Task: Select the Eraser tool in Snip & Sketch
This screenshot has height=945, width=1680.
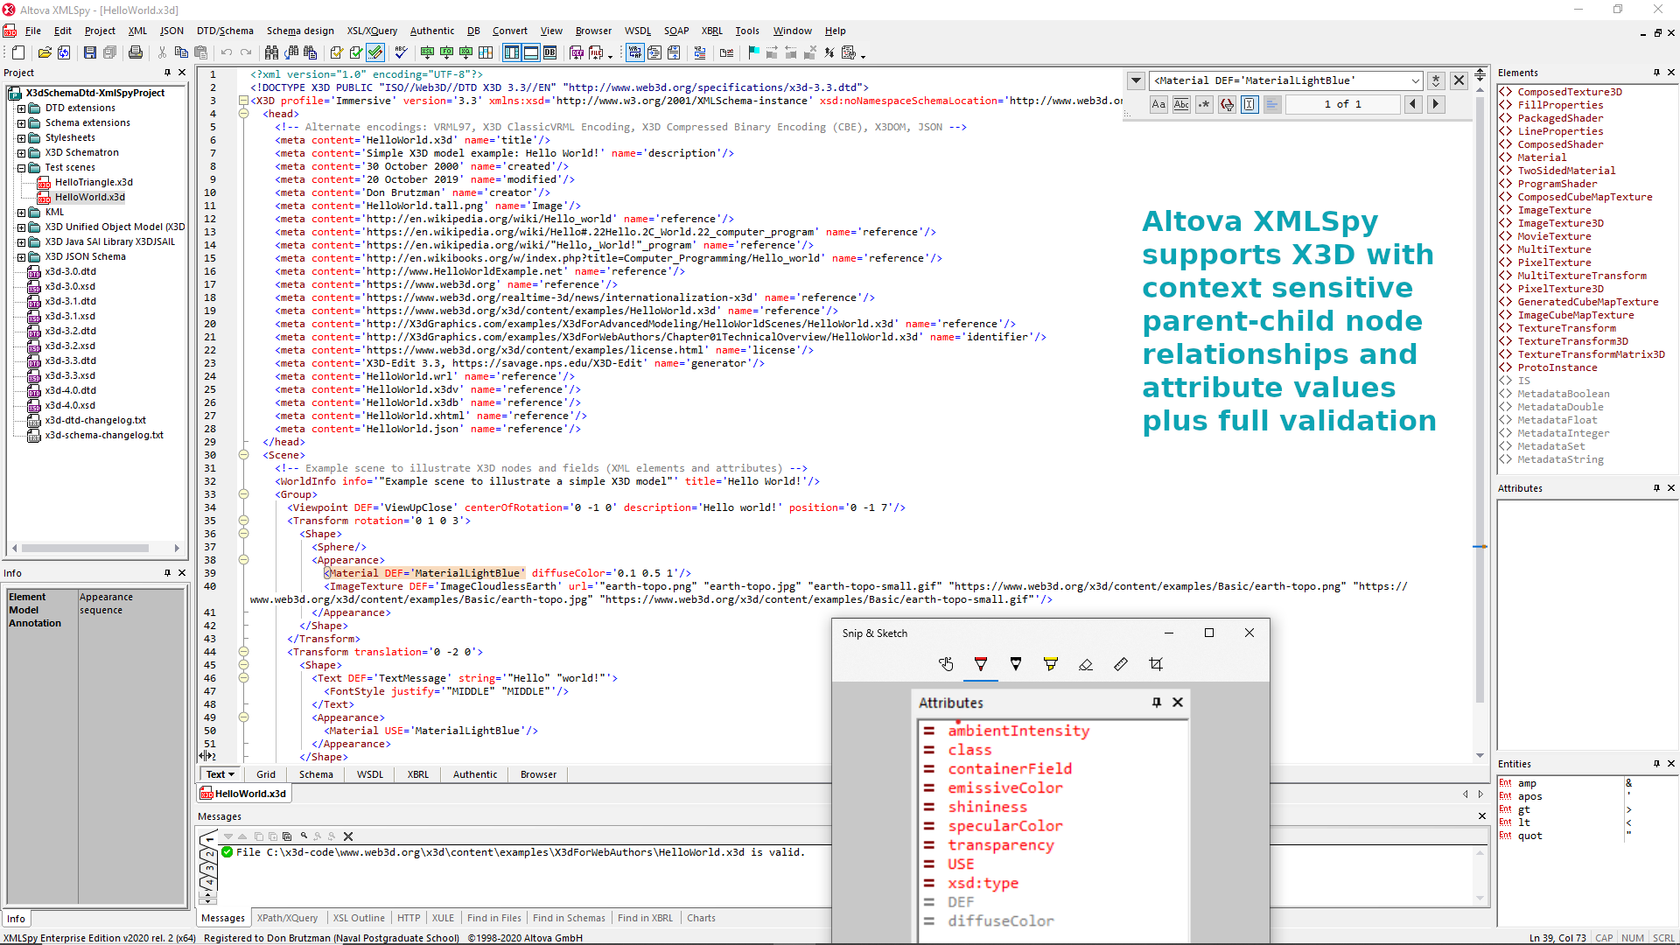Action: [1086, 664]
